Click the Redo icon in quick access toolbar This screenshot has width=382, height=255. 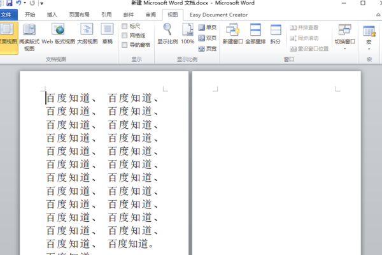(32, 3)
